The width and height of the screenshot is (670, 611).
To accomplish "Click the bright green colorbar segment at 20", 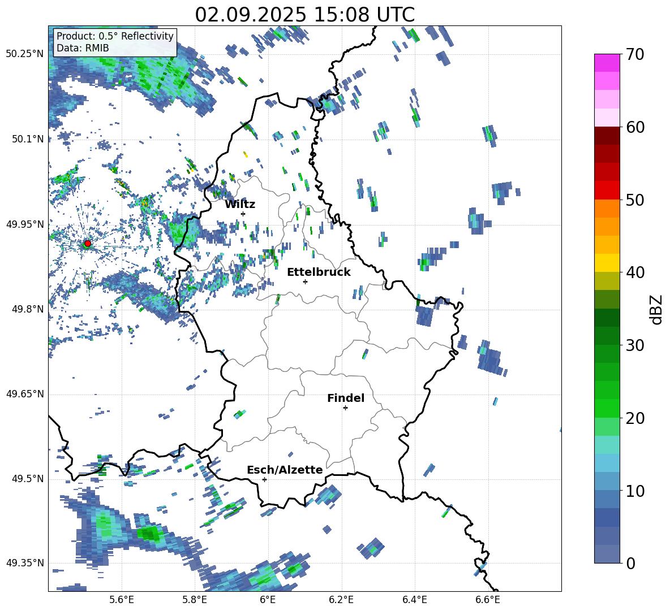I will point(607,408).
